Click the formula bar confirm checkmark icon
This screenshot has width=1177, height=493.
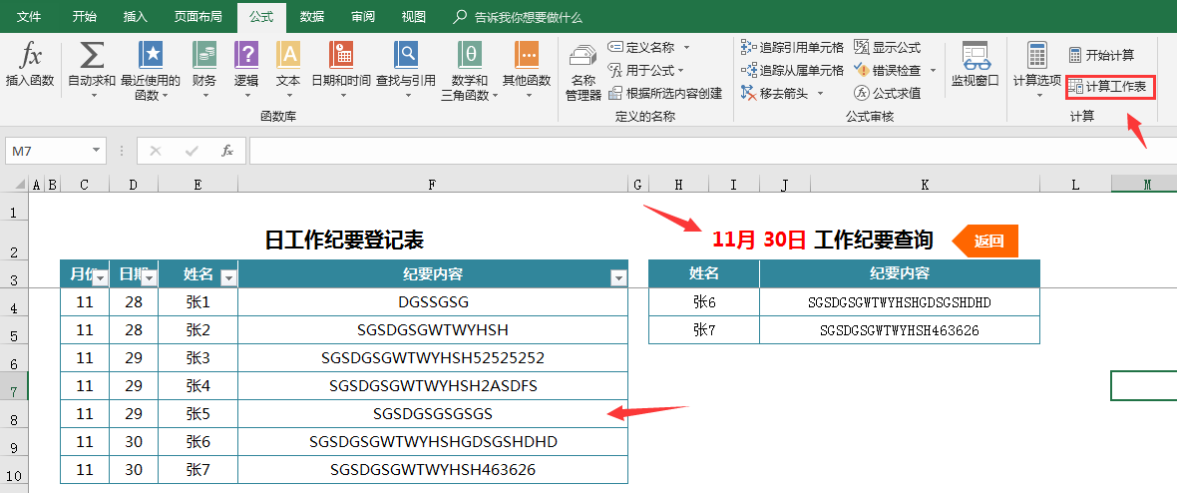192,151
